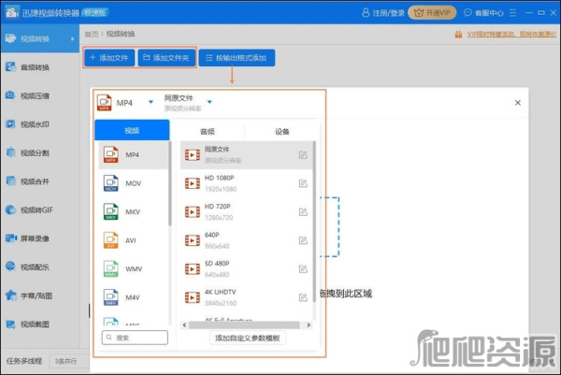Open the 客服中心 chat icon
Image resolution: width=561 pixels, height=375 pixels.
(x=467, y=13)
